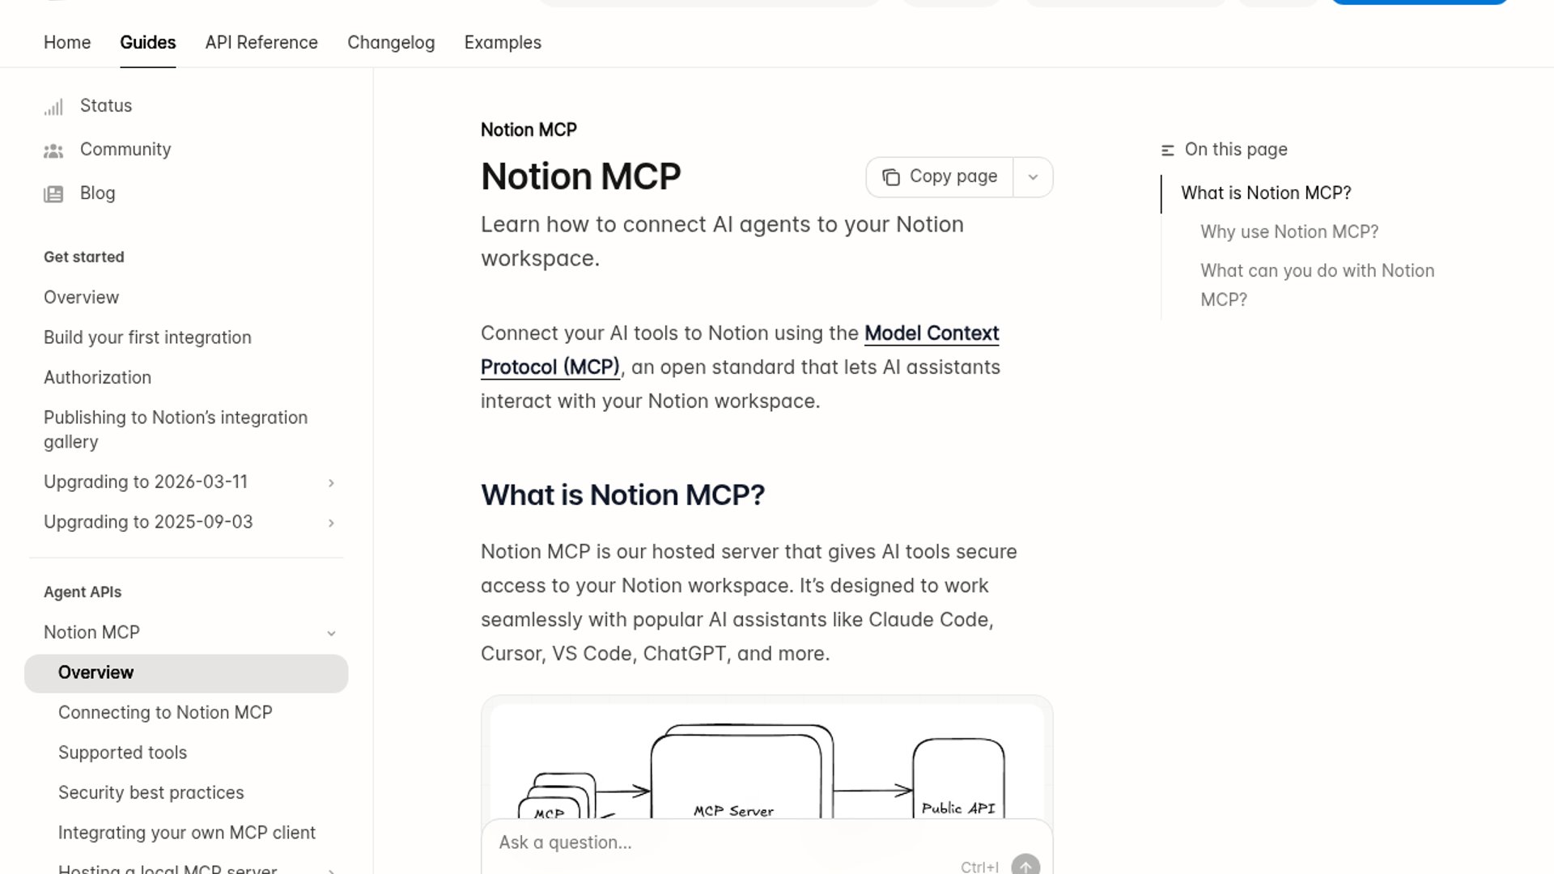The width and height of the screenshot is (1554, 874).
Task: Open Security best practices page
Action: click(x=151, y=793)
